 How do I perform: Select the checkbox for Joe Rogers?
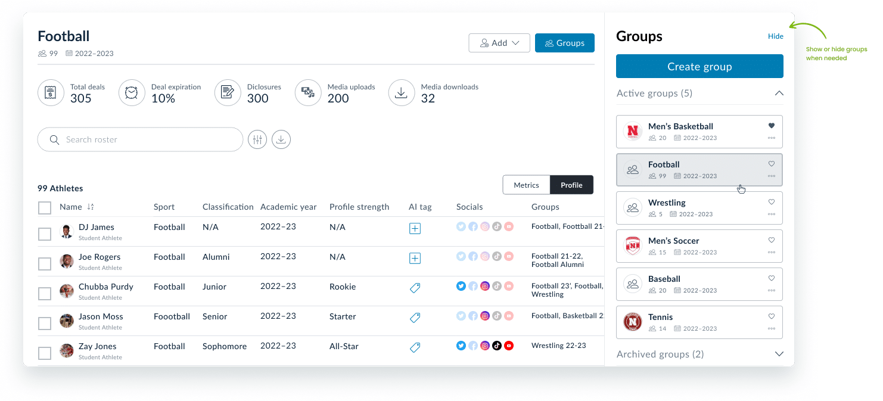tap(45, 263)
